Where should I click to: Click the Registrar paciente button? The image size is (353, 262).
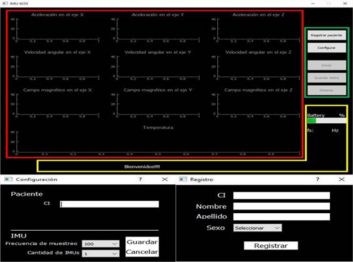(x=327, y=35)
